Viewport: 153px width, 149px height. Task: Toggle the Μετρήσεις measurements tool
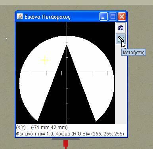pyautogui.click(x=120, y=39)
